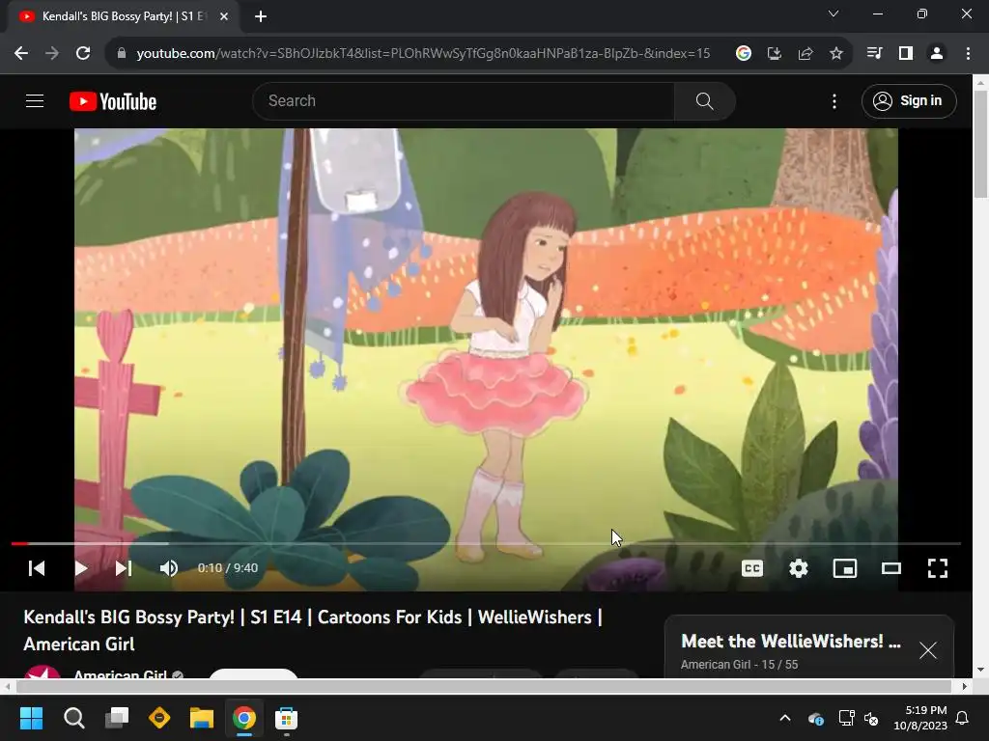Open OneDrive cloud tray icon

click(815, 718)
